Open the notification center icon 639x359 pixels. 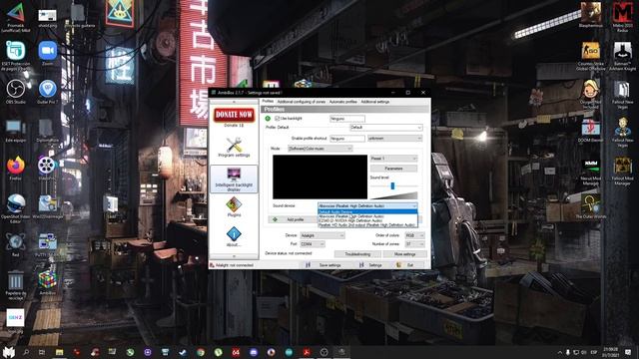point(628,352)
